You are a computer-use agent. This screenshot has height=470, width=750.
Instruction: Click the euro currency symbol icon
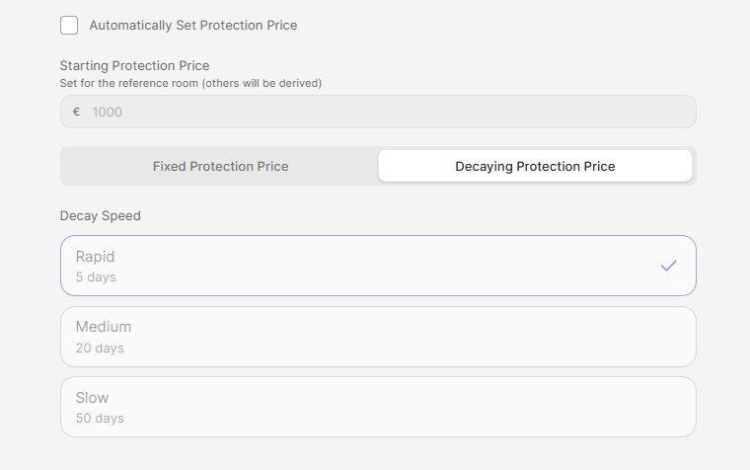[76, 112]
